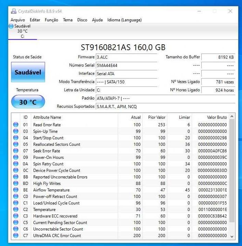Image resolution: width=242 pixels, height=246 pixels.
Task: Click the status orb beside Seek Error Rate
Action: click(x=16, y=151)
